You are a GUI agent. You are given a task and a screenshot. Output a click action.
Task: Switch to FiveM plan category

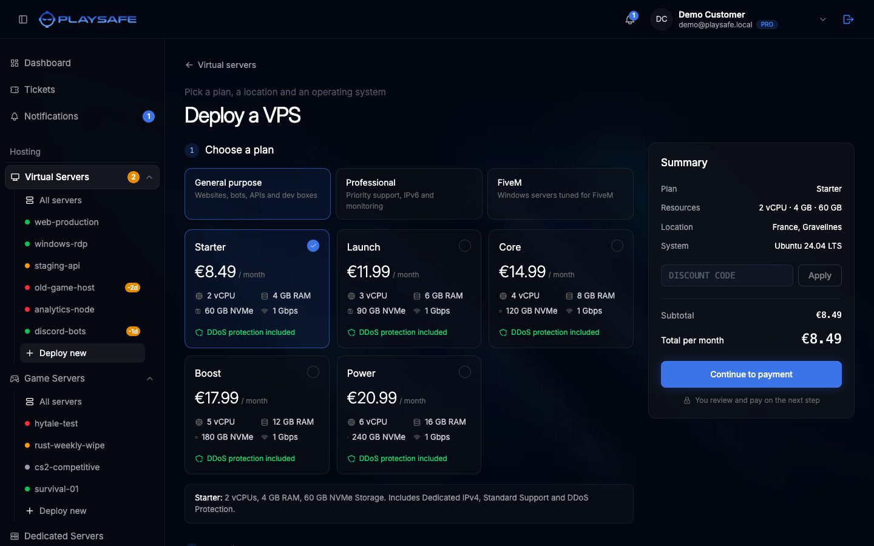tap(560, 194)
